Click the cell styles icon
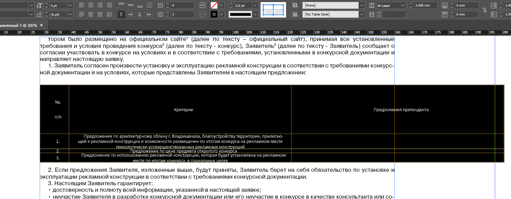The image size is (511, 199). (x=295, y=5)
